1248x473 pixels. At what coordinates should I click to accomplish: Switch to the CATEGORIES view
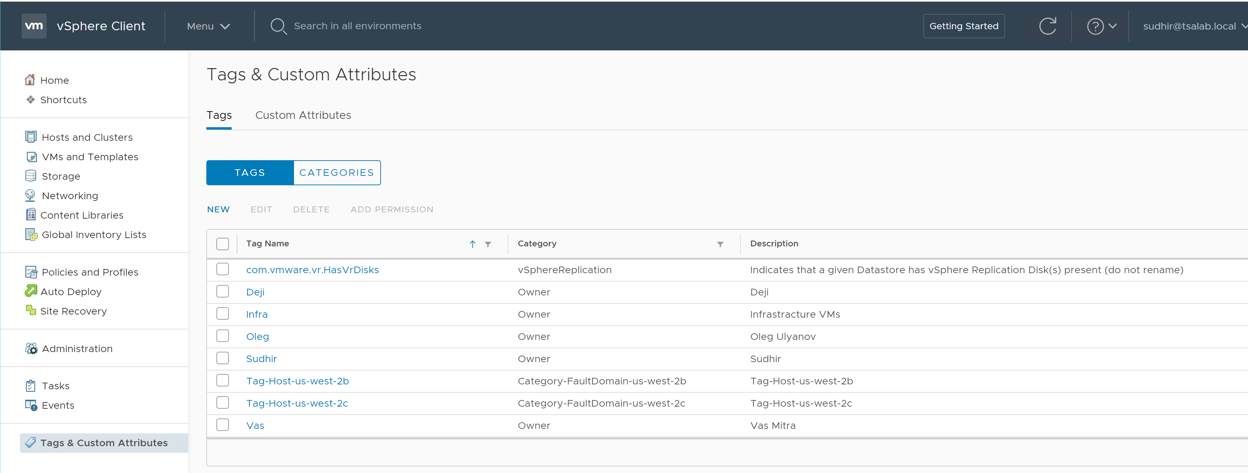tap(336, 173)
